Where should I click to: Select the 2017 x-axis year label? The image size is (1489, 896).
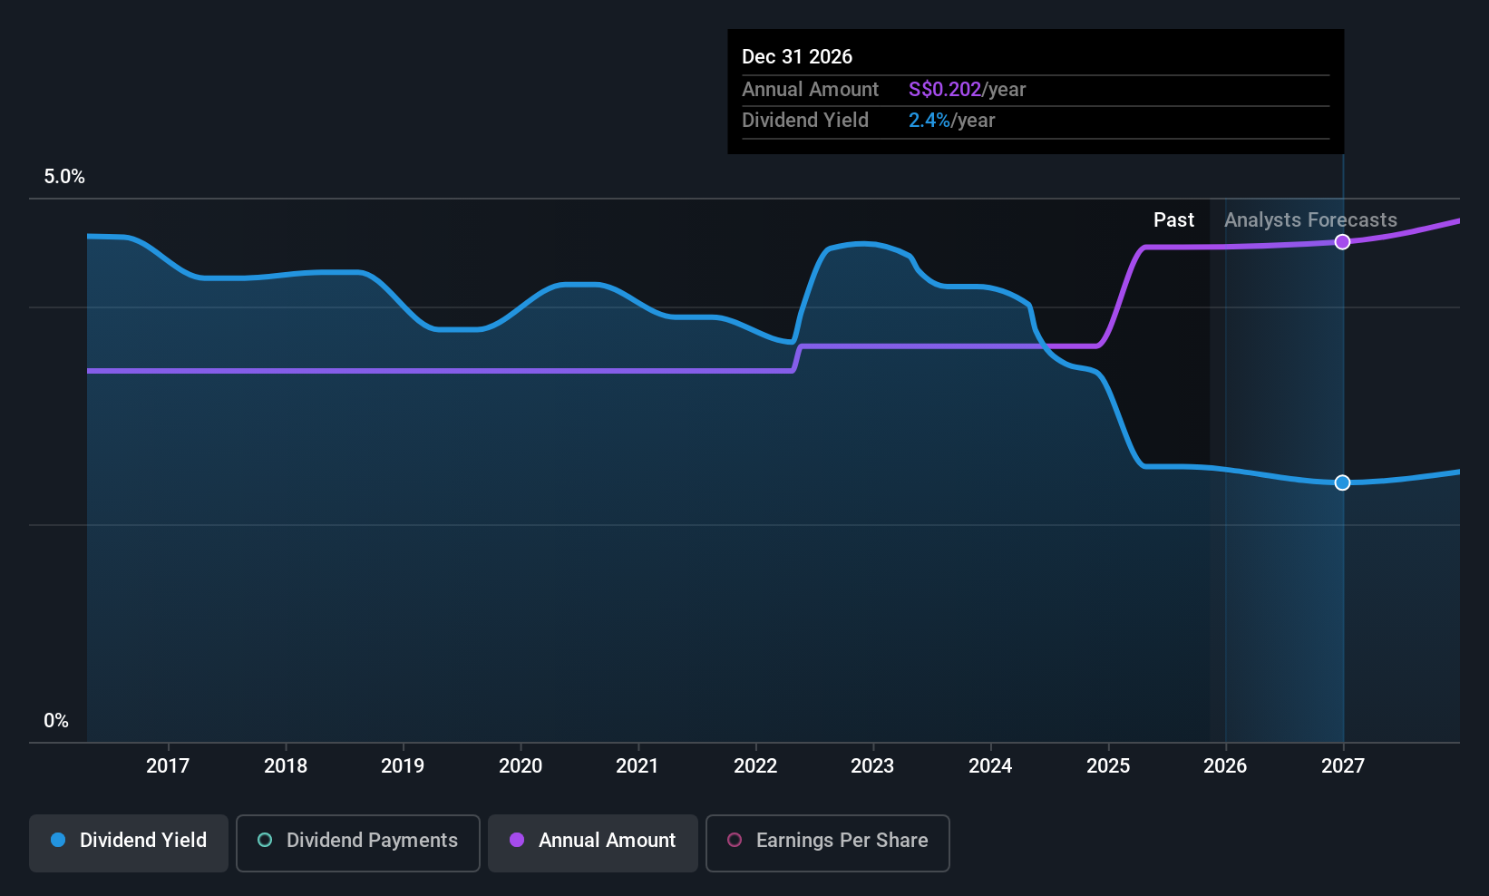click(x=168, y=766)
